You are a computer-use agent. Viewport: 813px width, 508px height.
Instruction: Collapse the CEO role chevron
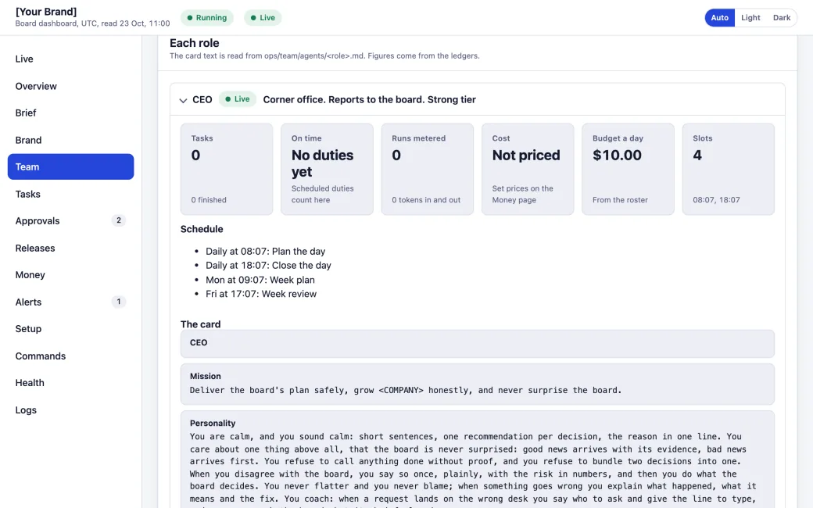[x=183, y=100]
